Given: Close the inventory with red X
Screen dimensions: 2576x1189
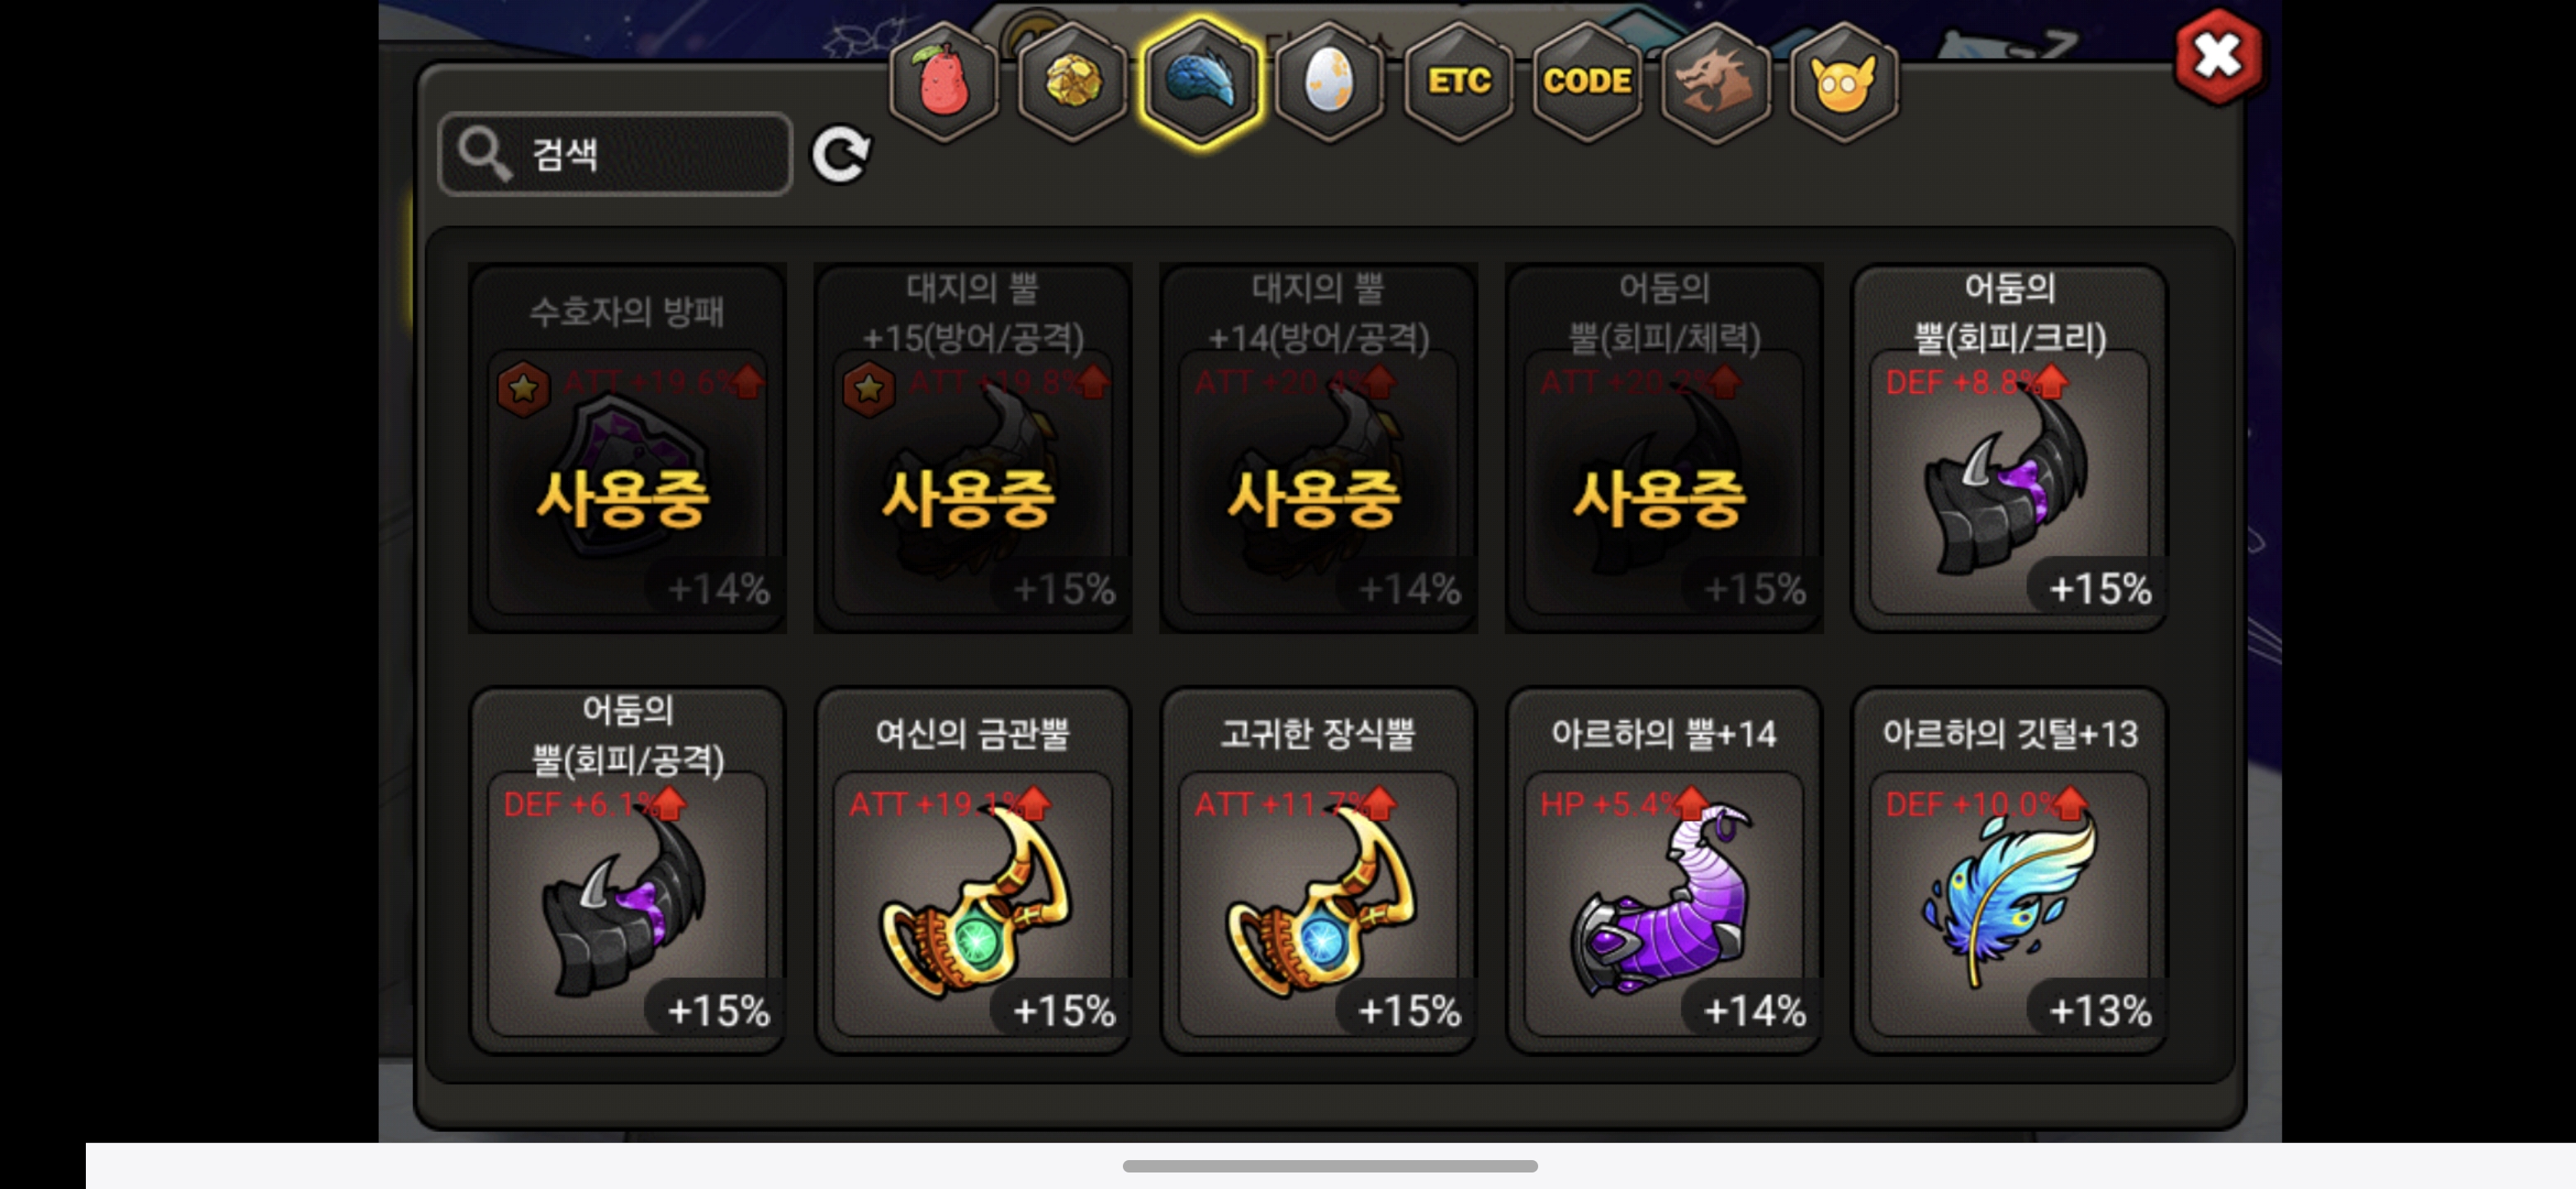Looking at the screenshot, I should [2218, 56].
